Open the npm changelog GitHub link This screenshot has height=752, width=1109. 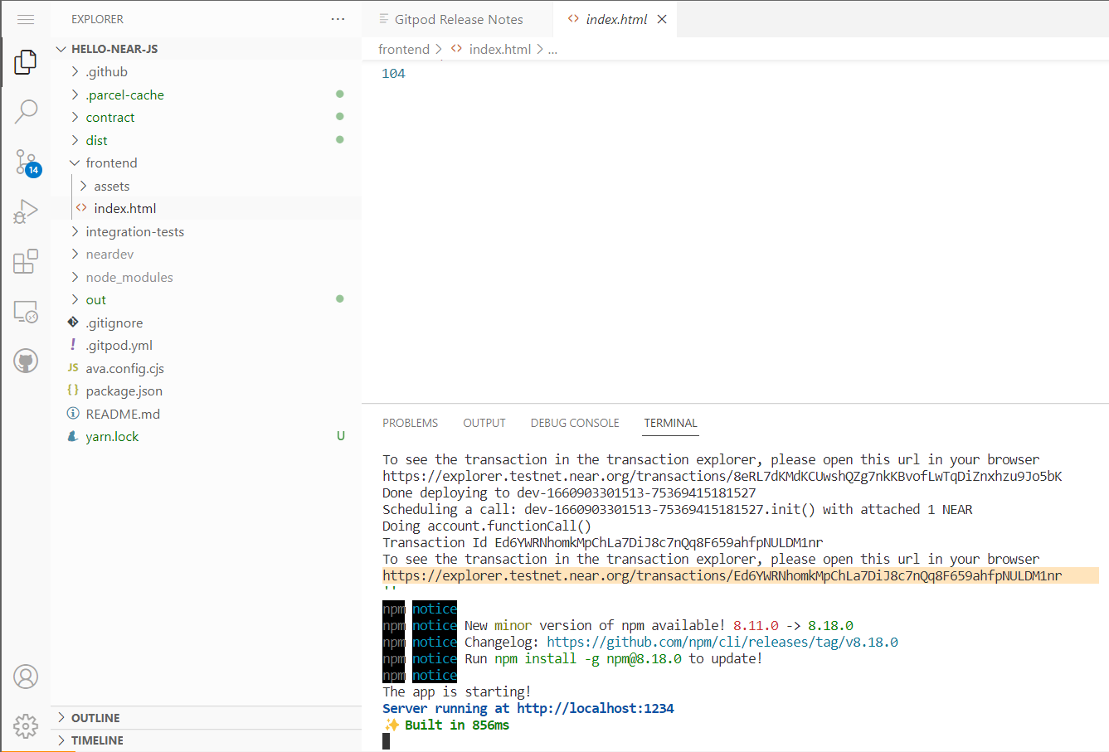point(722,642)
